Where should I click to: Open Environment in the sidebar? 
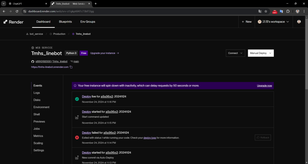tap(42, 107)
